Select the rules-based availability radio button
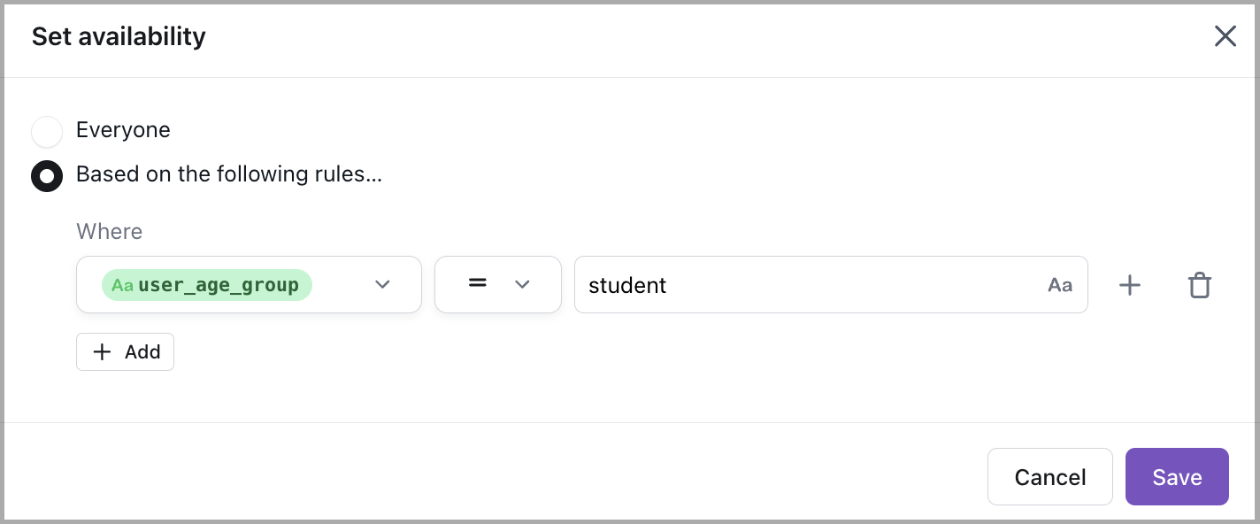Image resolution: width=1260 pixels, height=524 pixels. (x=47, y=176)
